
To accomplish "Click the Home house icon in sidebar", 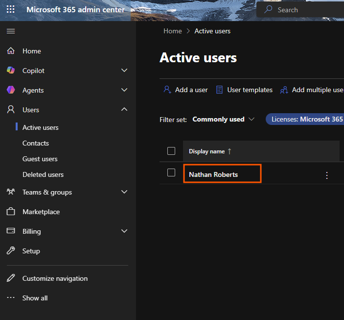I will 11,51.
